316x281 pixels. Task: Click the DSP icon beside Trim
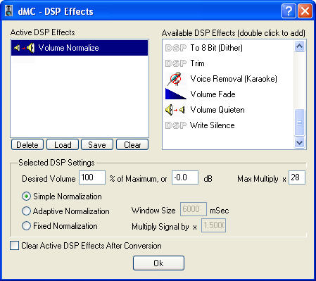176,63
